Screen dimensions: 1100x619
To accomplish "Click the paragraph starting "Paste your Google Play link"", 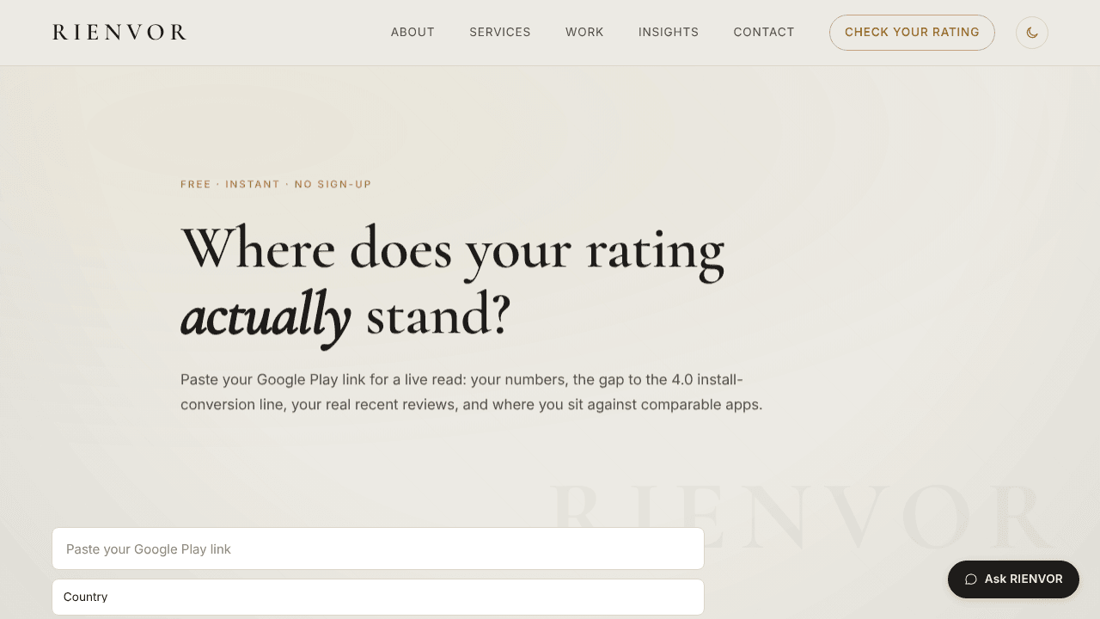I will tap(471, 392).
